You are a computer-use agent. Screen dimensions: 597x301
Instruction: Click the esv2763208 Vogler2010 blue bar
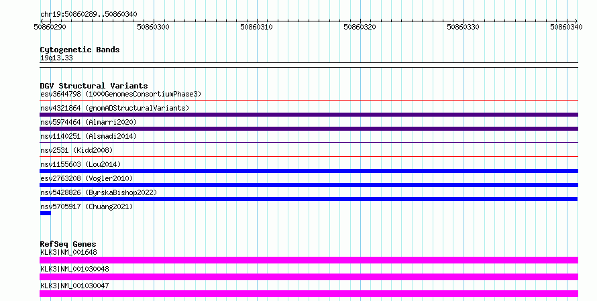(309, 185)
